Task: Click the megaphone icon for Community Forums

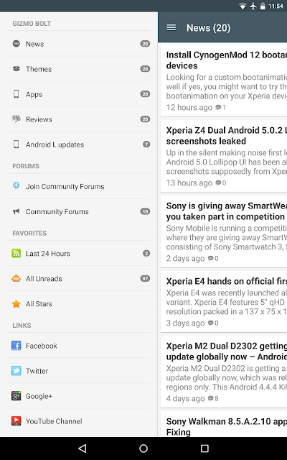Action: click(x=17, y=211)
